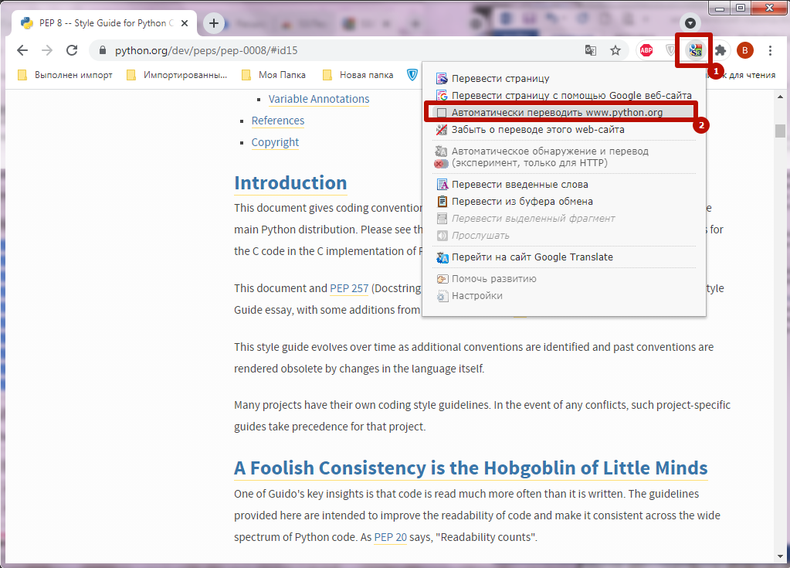Bookmark this page with the star icon
790x568 pixels.
[x=615, y=50]
